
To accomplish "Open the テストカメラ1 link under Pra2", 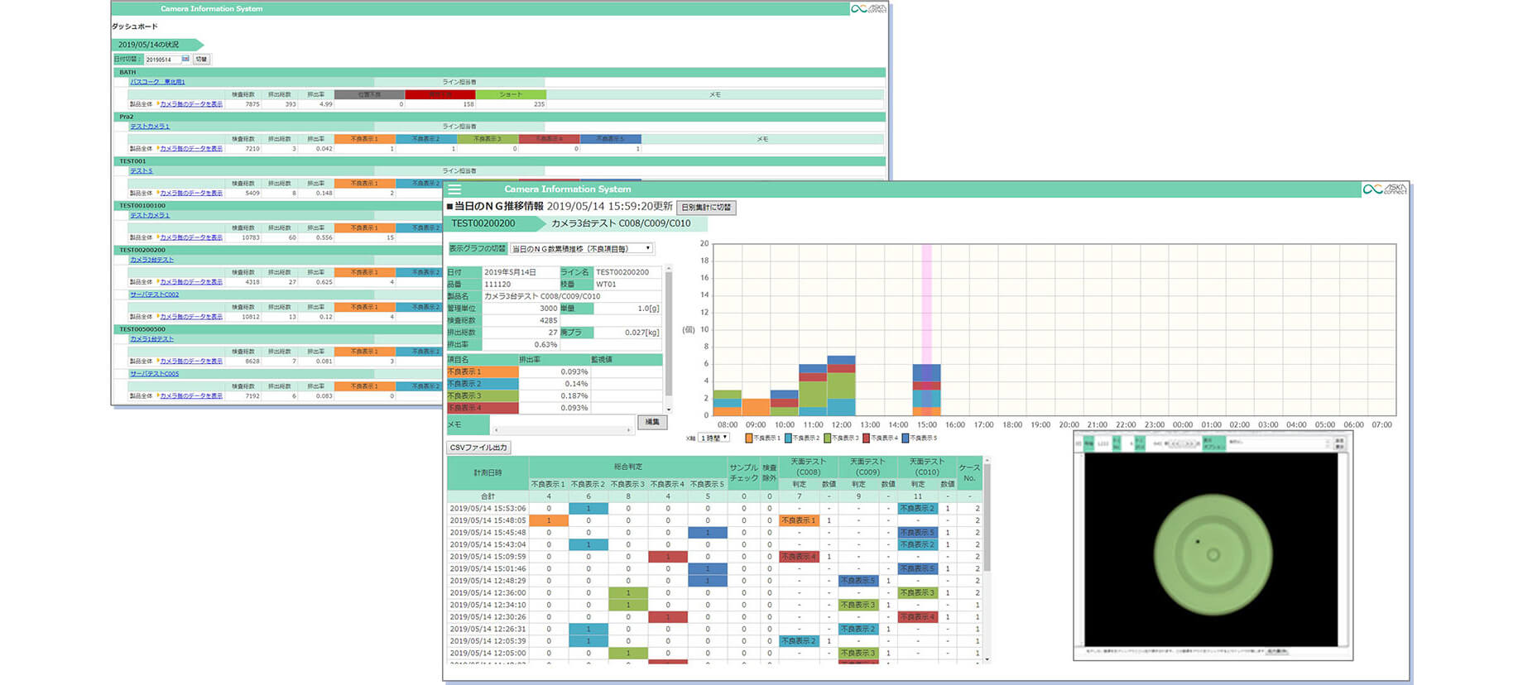I will click(149, 127).
